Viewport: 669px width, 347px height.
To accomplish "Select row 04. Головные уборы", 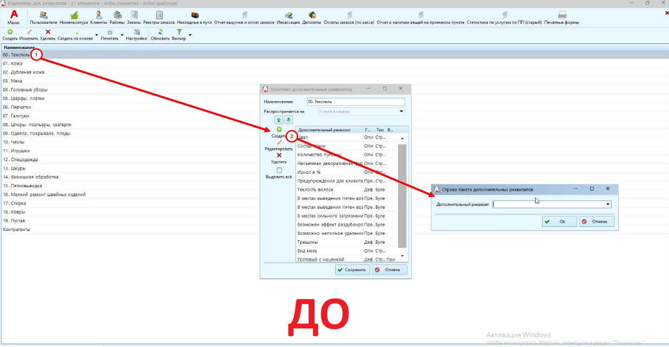I will point(334,89).
